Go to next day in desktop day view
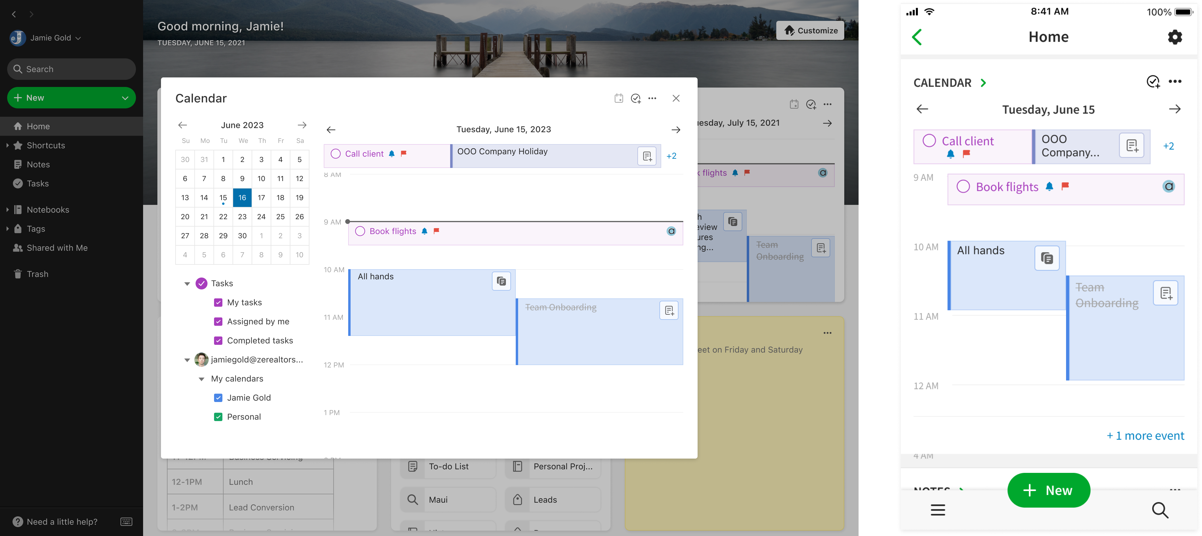Viewport: 1202px width, 536px height. coord(676,130)
